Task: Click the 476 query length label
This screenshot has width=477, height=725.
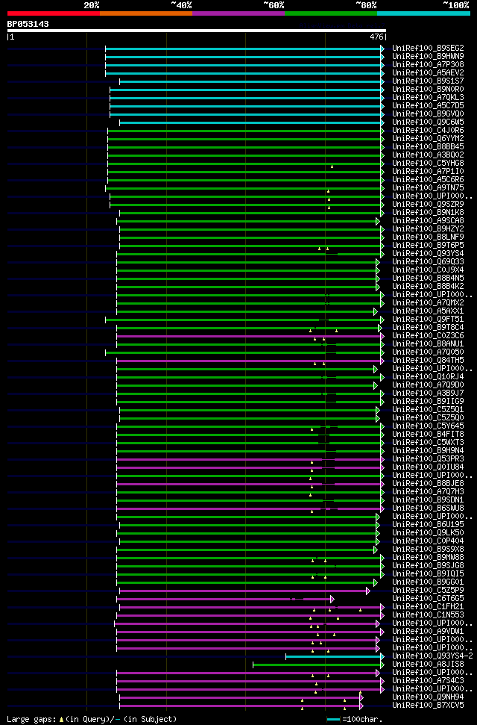Action: (x=377, y=37)
